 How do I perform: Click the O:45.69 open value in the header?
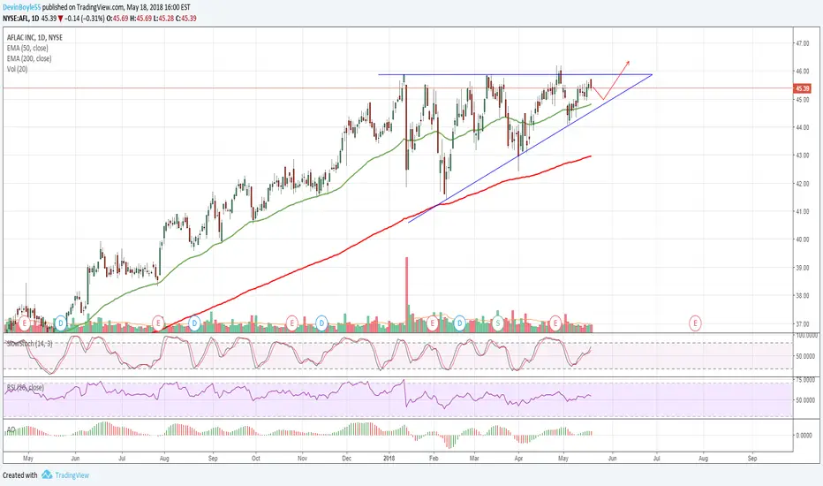pyautogui.click(x=117, y=19)
